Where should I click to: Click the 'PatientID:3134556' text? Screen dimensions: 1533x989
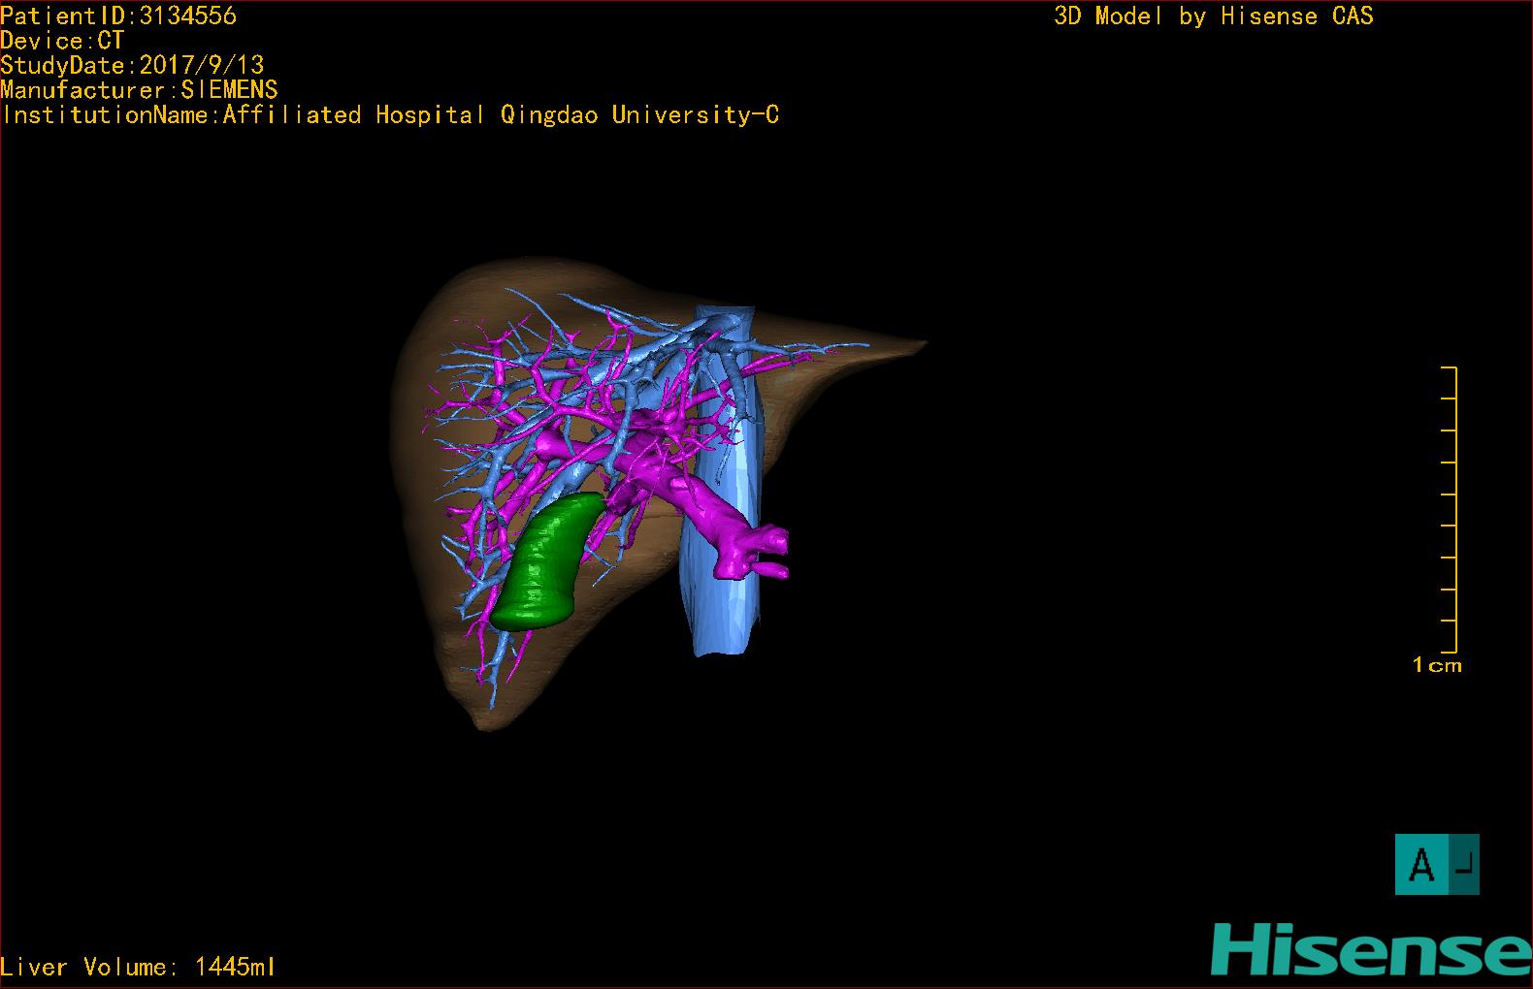coord(118,16)
